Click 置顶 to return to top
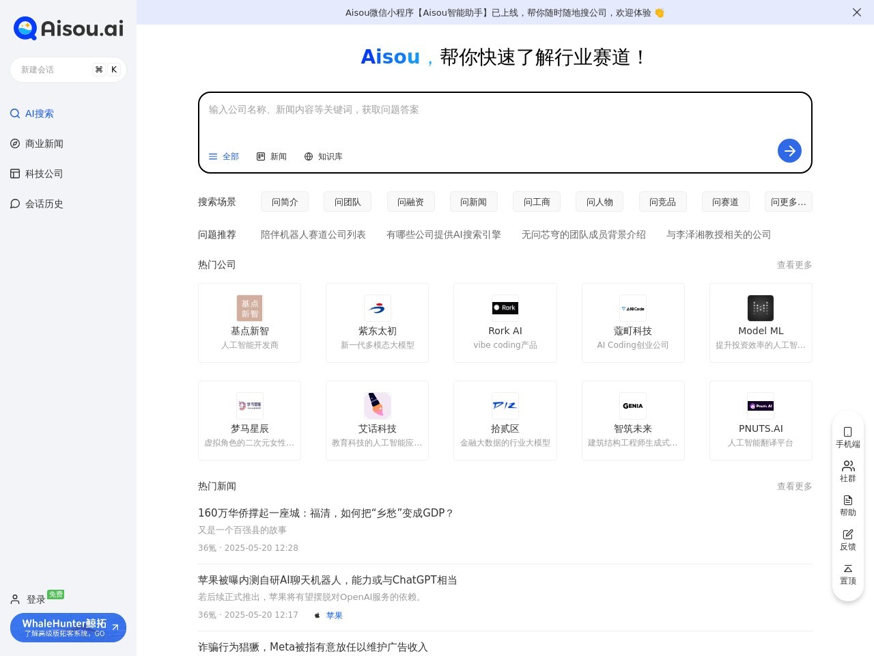Viewport: 874px width, 656px height. (x=848, y=574)
